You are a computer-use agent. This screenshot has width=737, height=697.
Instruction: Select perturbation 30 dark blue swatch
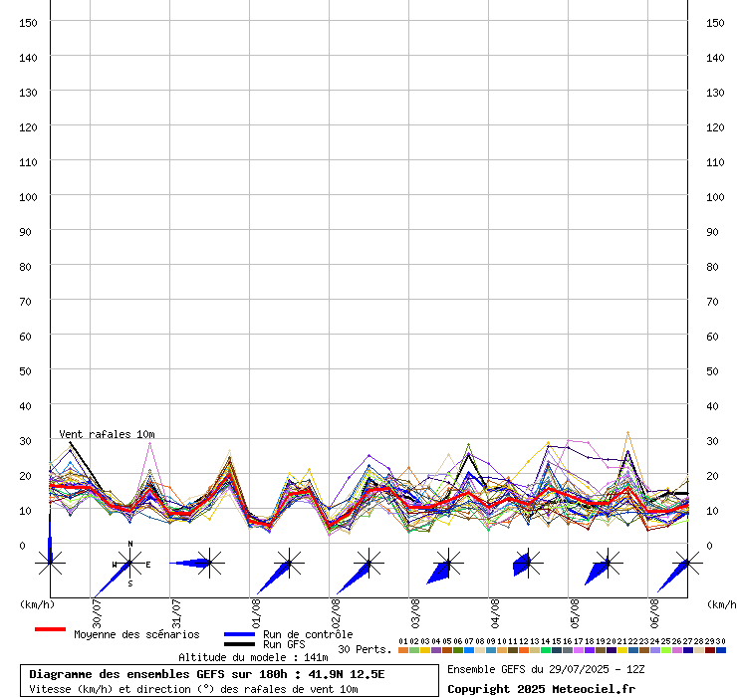click(x=720, y=650)
